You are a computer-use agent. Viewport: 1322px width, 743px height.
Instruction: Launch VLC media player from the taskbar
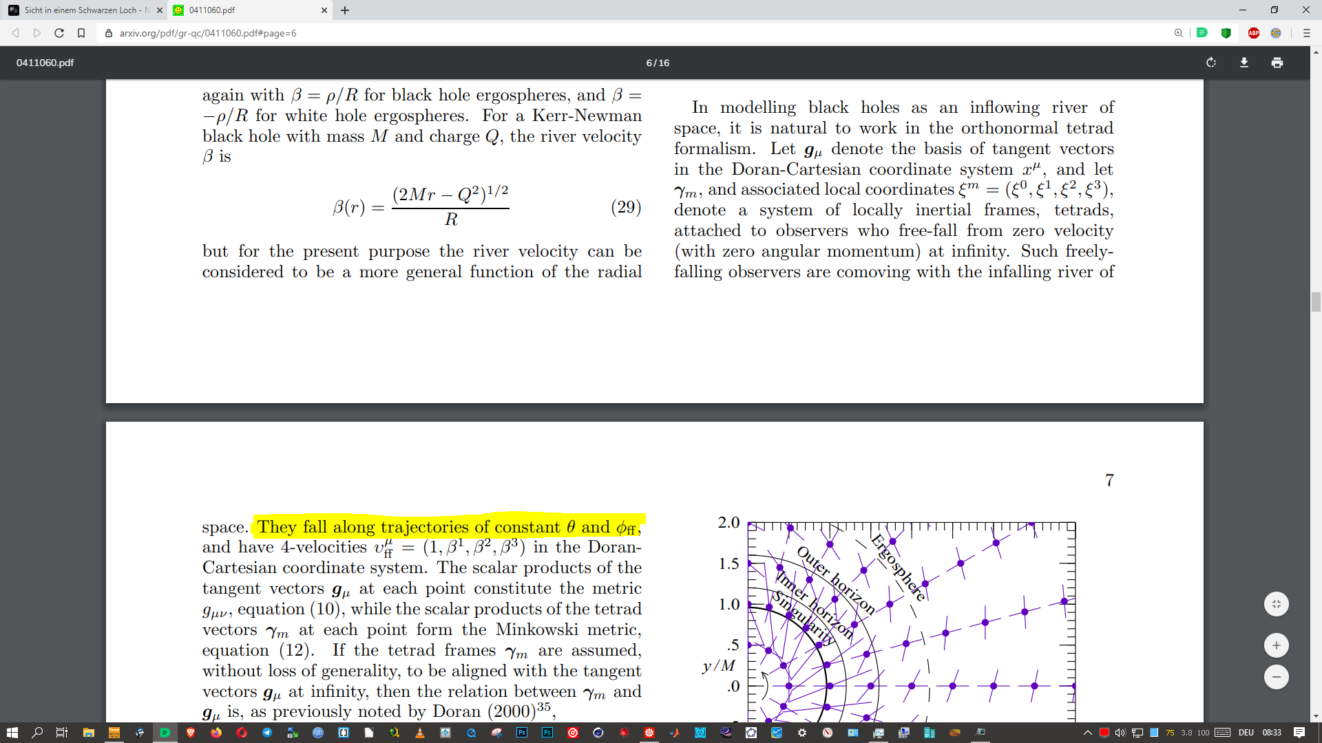coord(420,733)
